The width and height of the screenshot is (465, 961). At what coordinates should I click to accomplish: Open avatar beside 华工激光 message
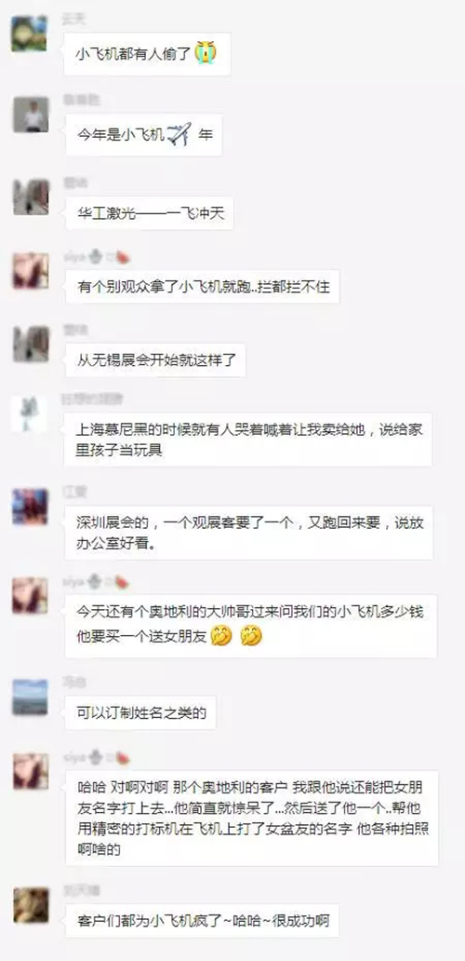click(31, 197)
